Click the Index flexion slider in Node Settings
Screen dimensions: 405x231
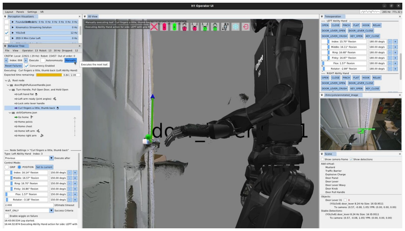(26, 173)
